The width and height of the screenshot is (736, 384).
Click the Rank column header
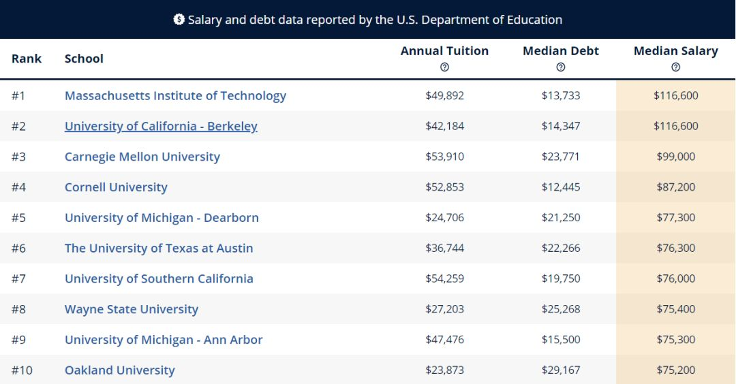27,59
